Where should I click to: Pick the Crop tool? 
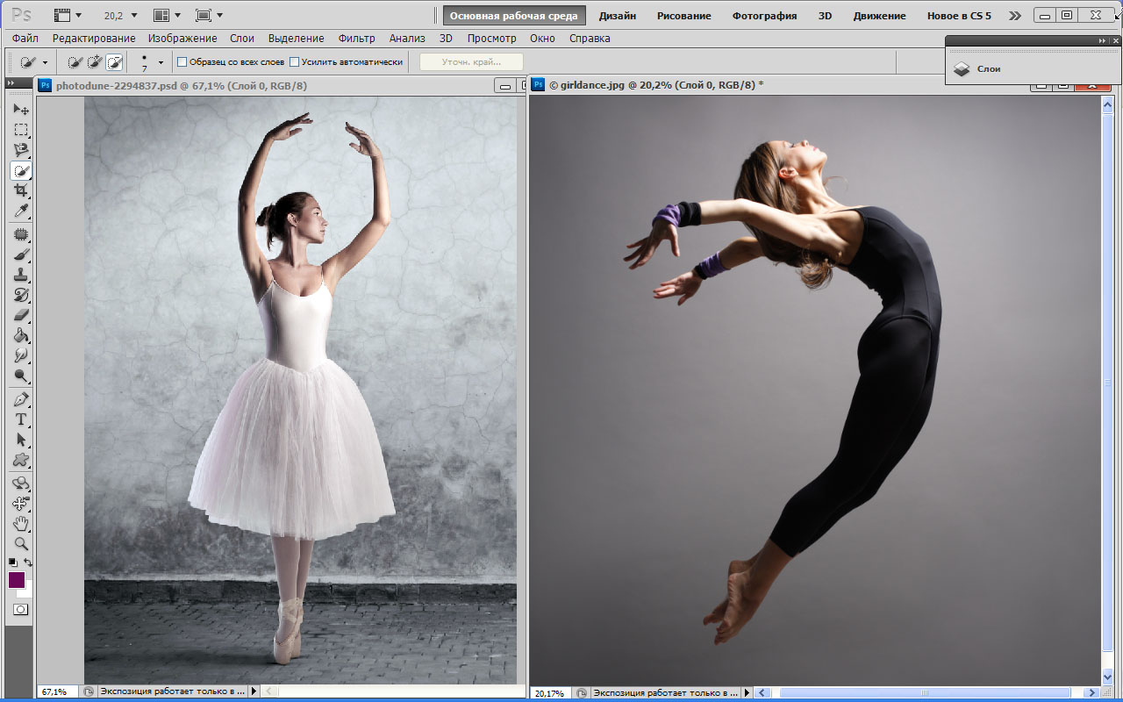[21, 191]
